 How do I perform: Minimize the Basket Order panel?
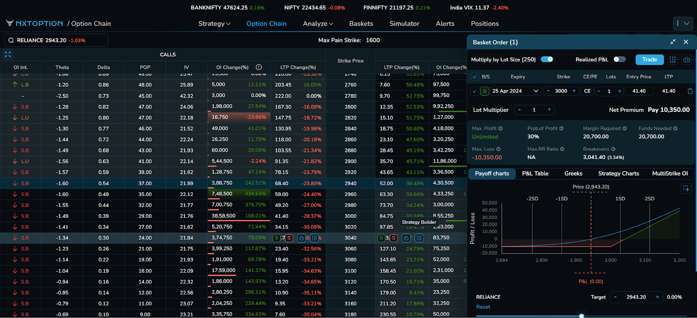point(673,42)
